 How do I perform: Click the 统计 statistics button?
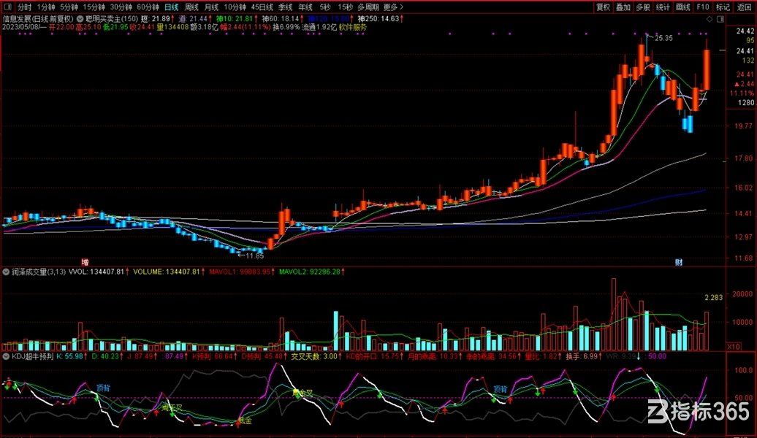(x=663, y=7)
